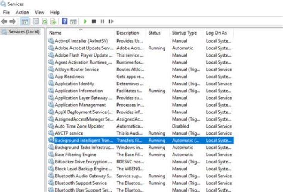
Task: Click 'The WBENG...' description cell
Action: [130, 169]
